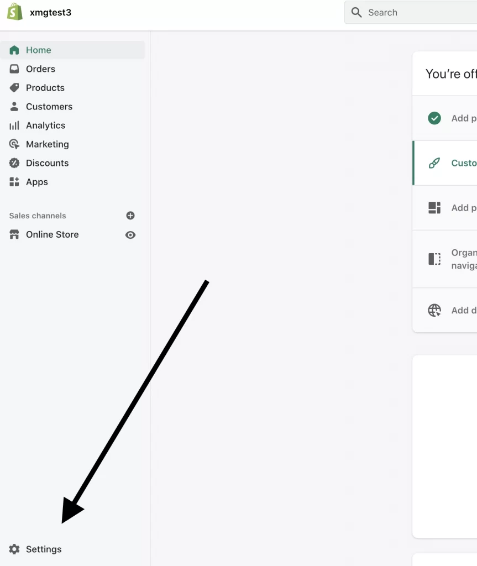Click the Customize paintbrush icon
The image size is (477, 566).
point(434,163)
